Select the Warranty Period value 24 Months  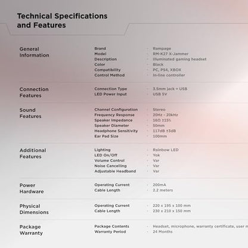[x=163, y=232]
